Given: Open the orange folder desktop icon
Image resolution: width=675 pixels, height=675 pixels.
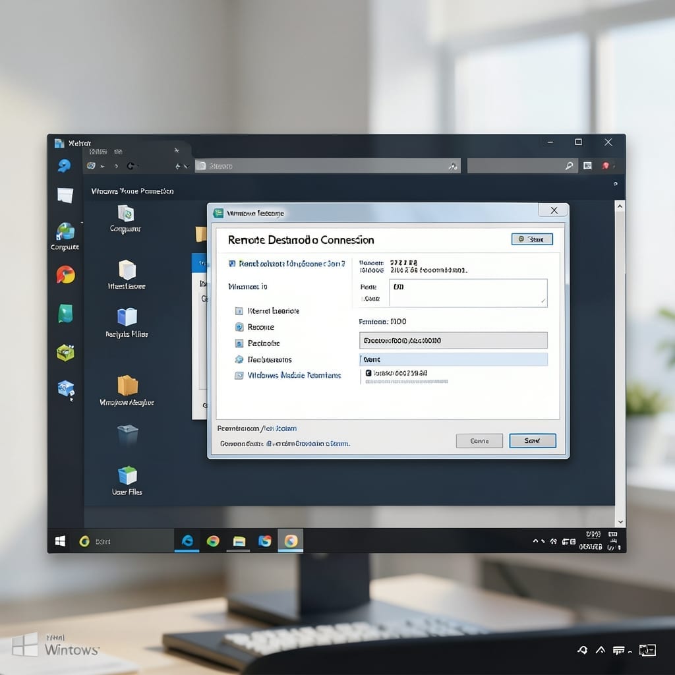Looking at the screenshot, I should click(127, 385).
